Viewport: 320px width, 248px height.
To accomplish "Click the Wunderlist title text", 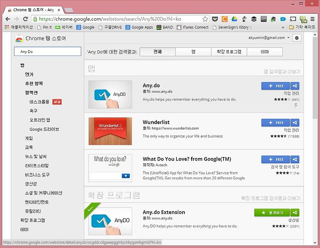I will click(156, 122).
